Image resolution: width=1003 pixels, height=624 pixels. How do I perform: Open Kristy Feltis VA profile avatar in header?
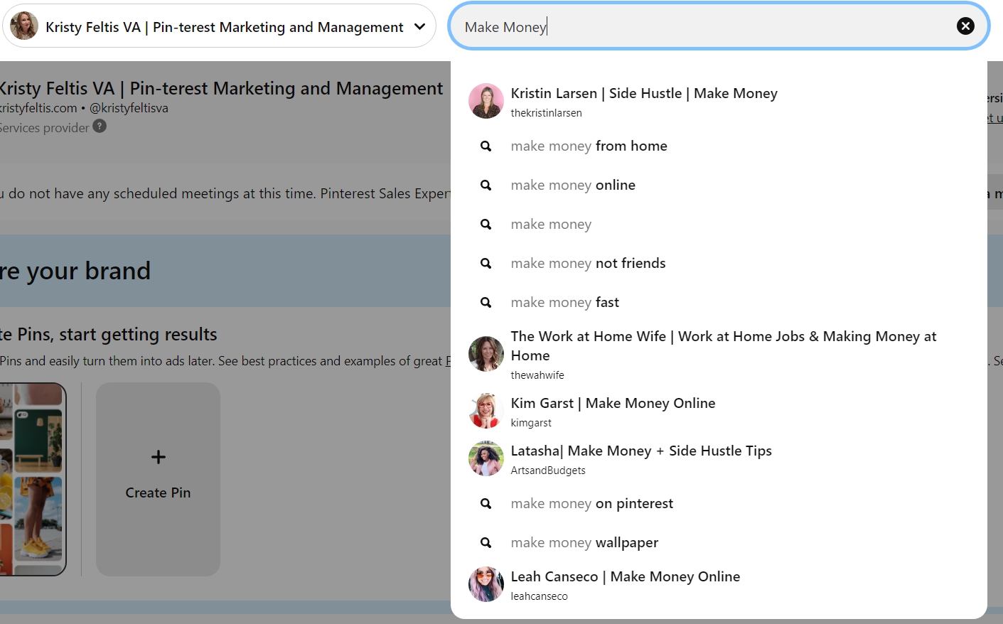[x=24, y=26]
